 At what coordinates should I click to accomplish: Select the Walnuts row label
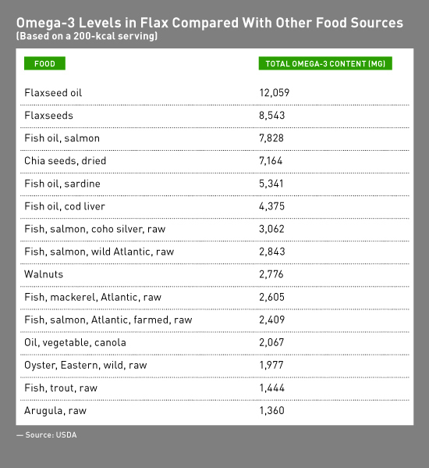(44, 274)
